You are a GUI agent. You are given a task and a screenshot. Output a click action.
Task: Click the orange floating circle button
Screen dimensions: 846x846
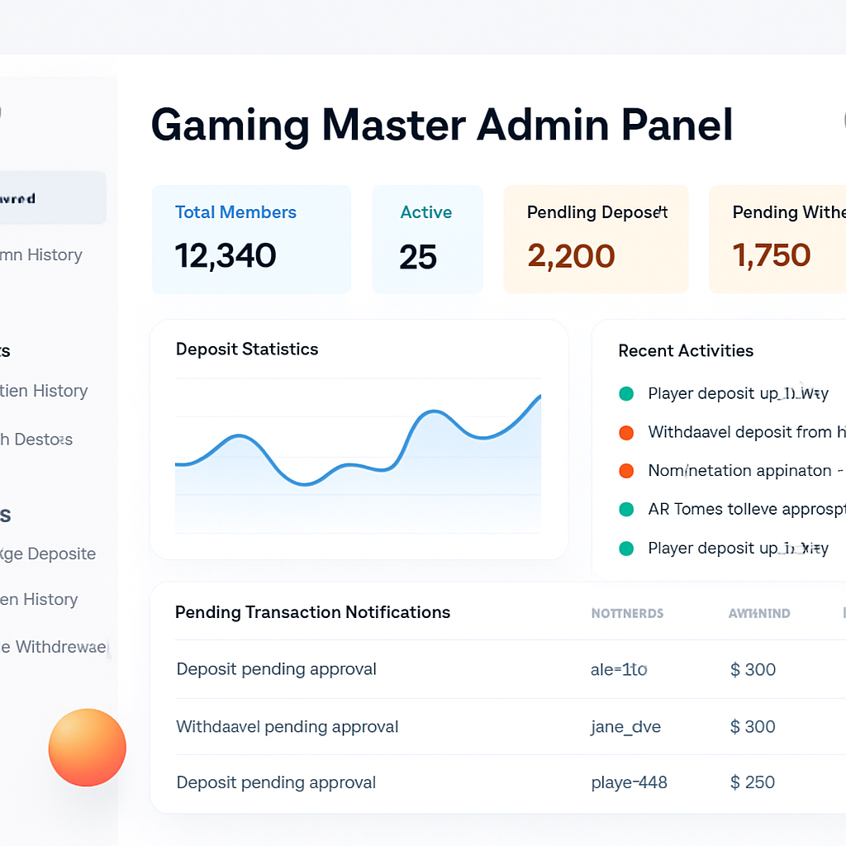click(88, 747)
